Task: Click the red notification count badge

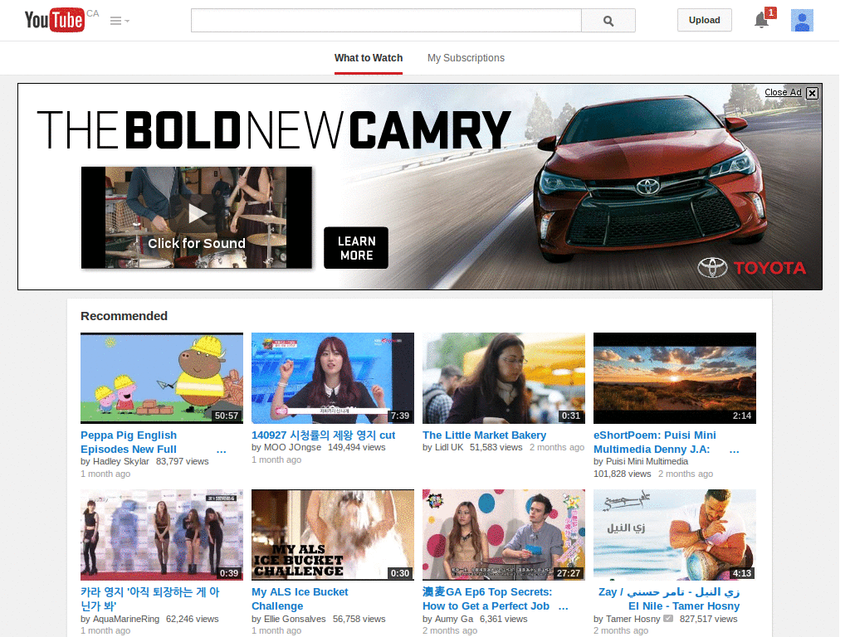Action: pyautogui.click(x=770, y=12)
